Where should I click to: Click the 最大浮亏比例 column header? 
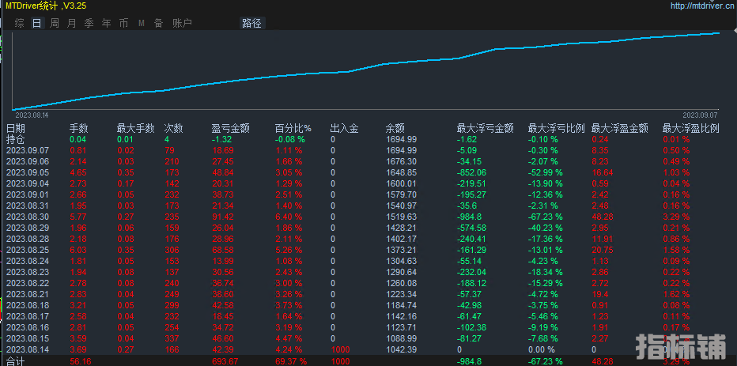pos(556,129)
